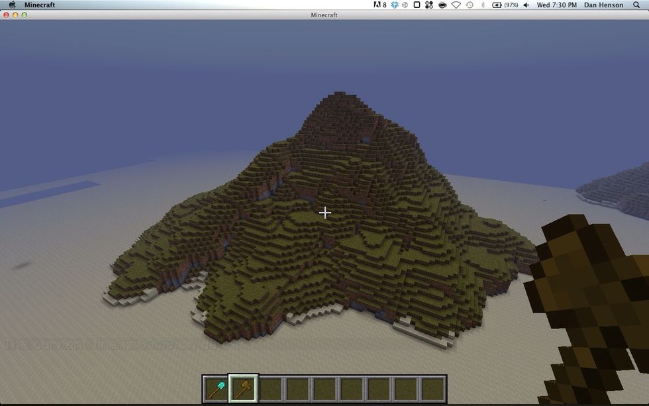
Task: Click the Dan Henson user menu
Action: click(x=603, y=5)
